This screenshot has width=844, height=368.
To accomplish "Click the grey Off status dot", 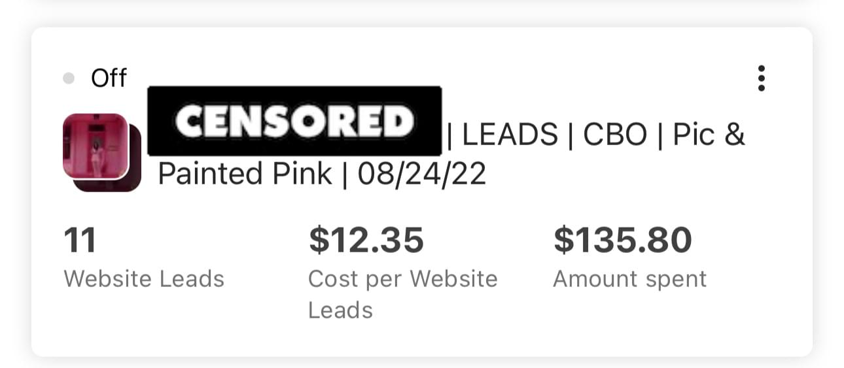I will coord(69,78).
